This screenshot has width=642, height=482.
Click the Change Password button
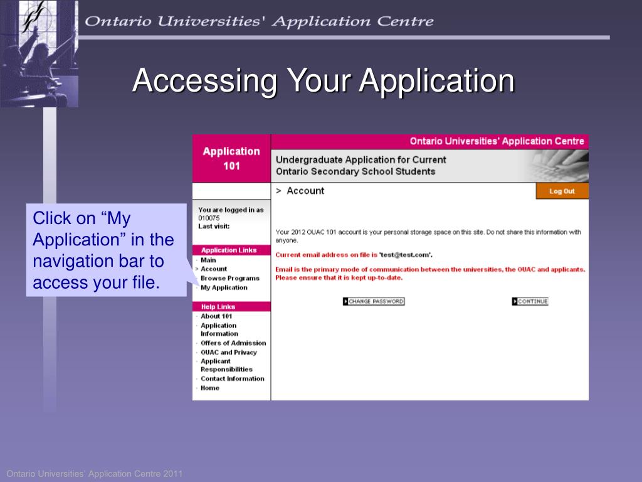[x=374, y=302]
